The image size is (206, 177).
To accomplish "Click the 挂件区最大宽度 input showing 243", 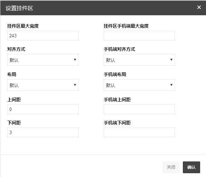I will (43, 36).
